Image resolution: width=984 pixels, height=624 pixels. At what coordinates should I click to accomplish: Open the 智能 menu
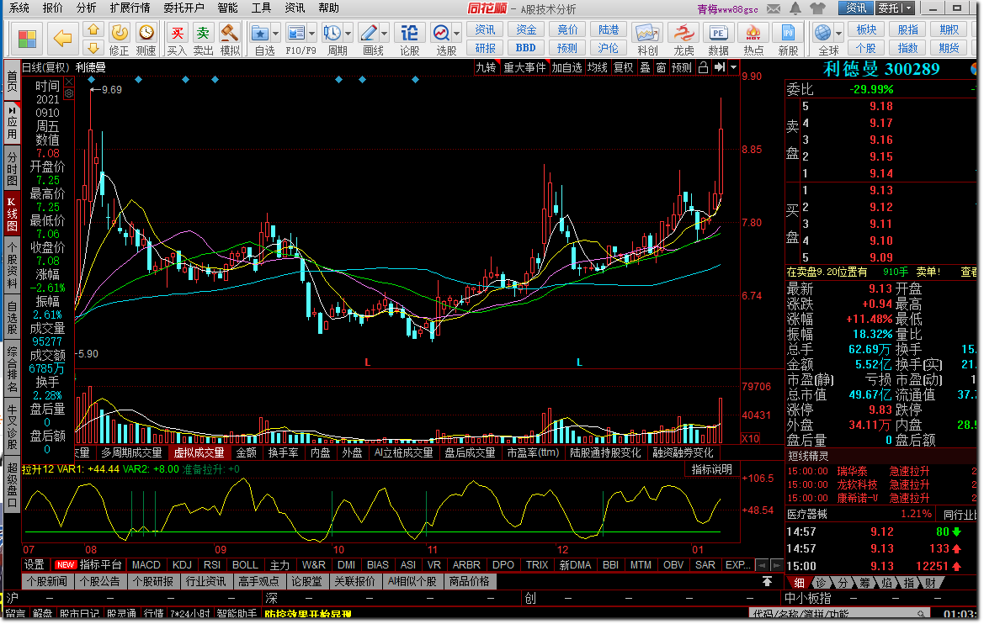227,8
